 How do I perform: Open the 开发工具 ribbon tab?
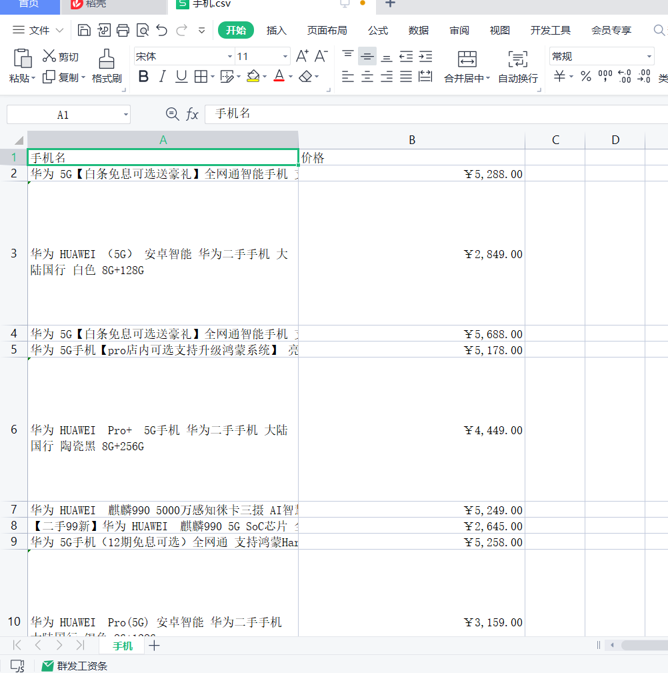tap(551, 30)
